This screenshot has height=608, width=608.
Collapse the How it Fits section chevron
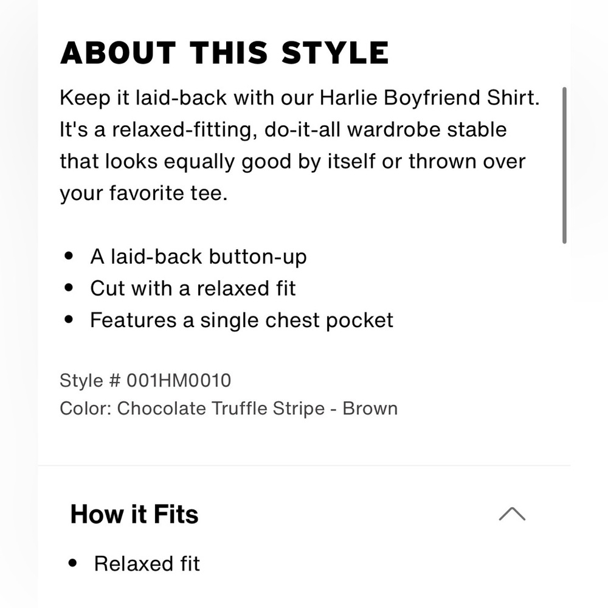[x=512, y=514]
